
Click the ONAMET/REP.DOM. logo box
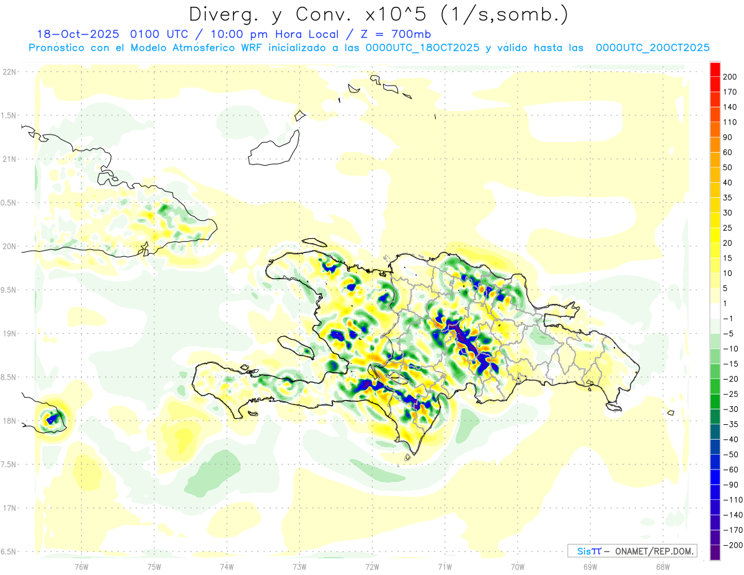click(632, 551)
